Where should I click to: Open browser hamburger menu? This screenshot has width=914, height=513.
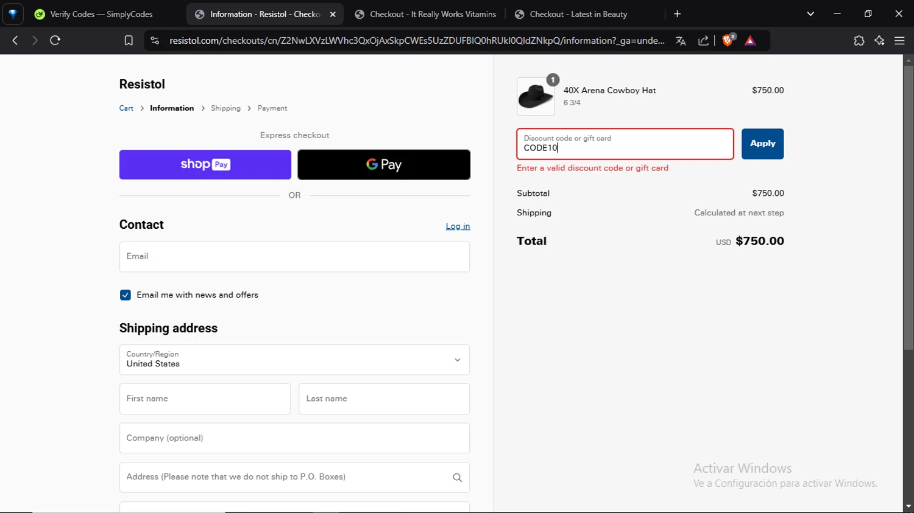(900, 41)
